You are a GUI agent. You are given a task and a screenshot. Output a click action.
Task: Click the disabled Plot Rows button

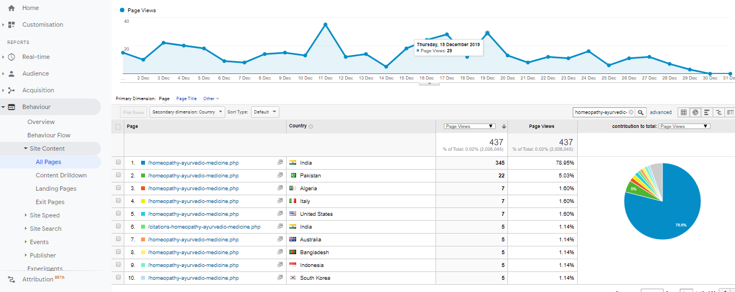[x=133, y=112]
